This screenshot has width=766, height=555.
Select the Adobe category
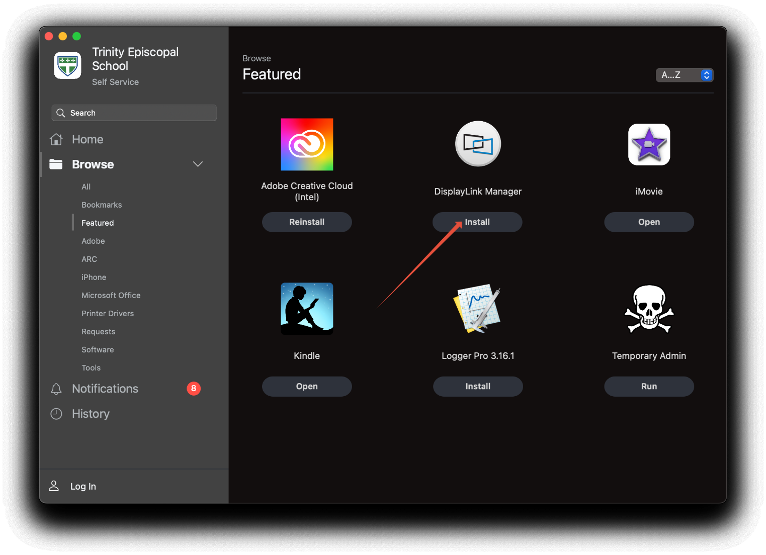coord(93,241)
